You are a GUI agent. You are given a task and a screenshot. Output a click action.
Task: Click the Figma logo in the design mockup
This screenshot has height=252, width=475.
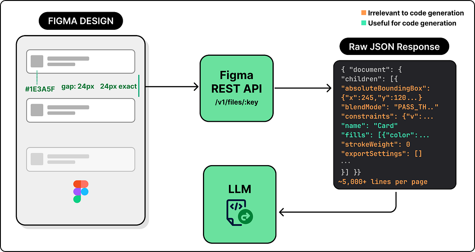click(x=81, y=191)
